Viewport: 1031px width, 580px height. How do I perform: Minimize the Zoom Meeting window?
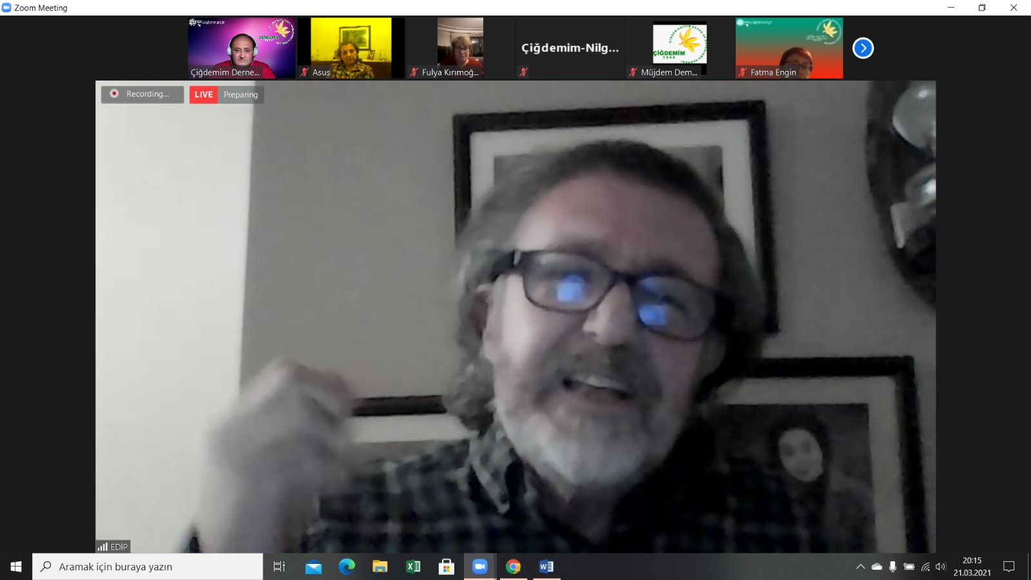pos(951,8)
